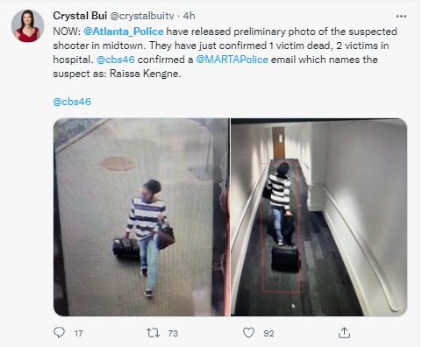The height and width of the screenshot is (347, 422).
Task: Open Crystal Bui's profile picture
Action: coord(28,26)
